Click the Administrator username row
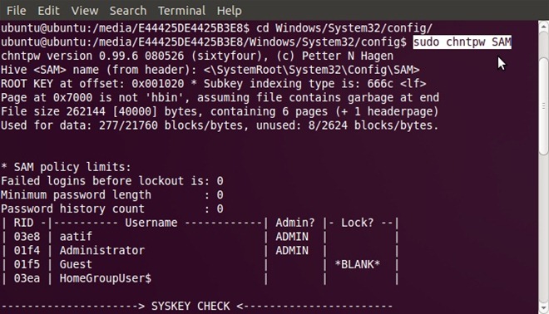Image resolution: width=549 pixels, height=314 pixels. click(x=200, y=251)
